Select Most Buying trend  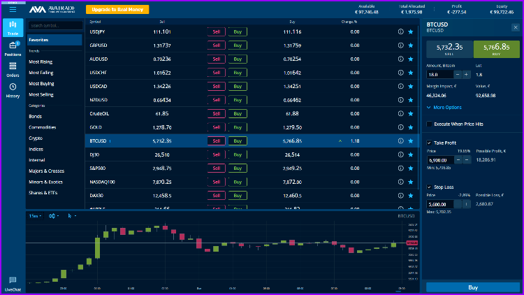tap(41, 84)
